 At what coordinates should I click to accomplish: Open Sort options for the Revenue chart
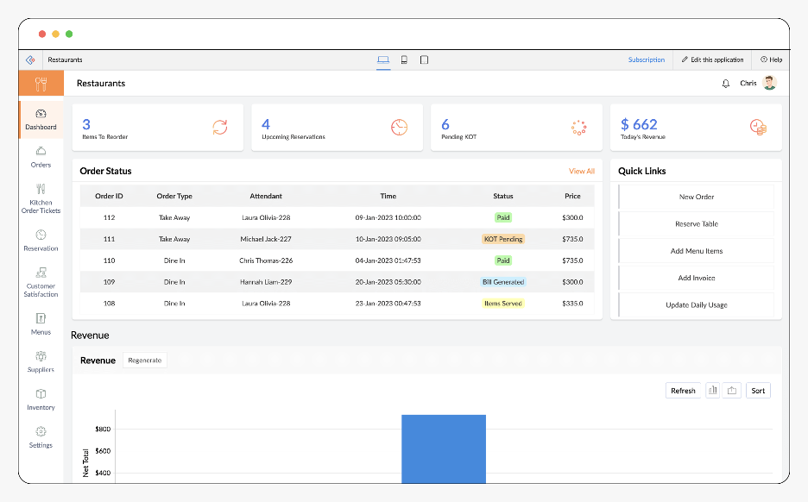click(758, 390)
